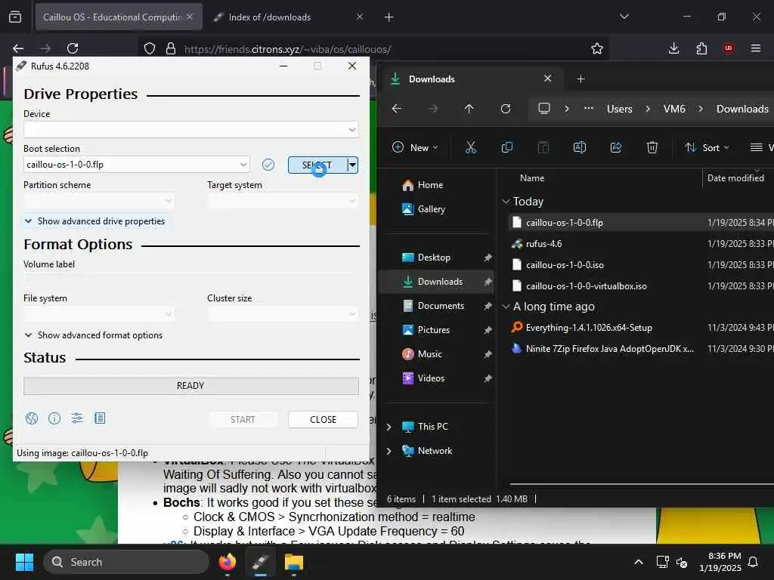Open the Boot selection dropdown
Viewport: 774px width, 580px height.
click(137, 164)
